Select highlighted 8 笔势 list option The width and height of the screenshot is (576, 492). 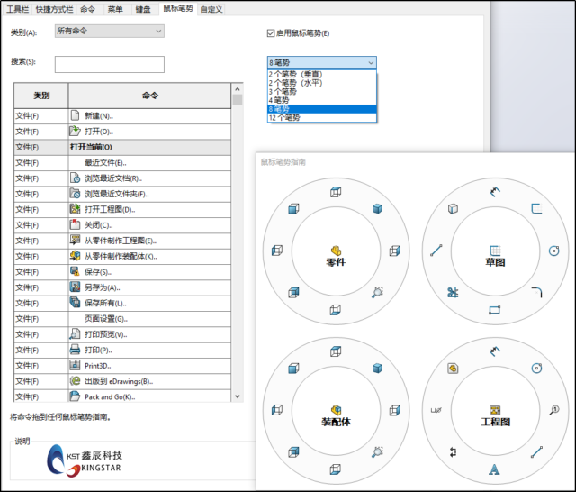click(322, 109)
